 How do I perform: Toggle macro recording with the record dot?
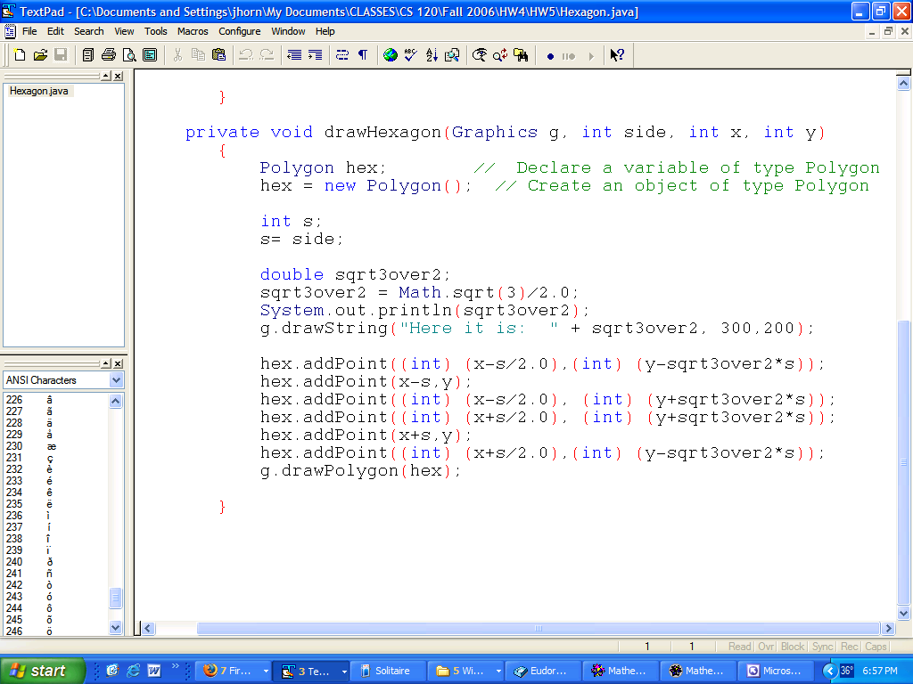click(550, 56)
